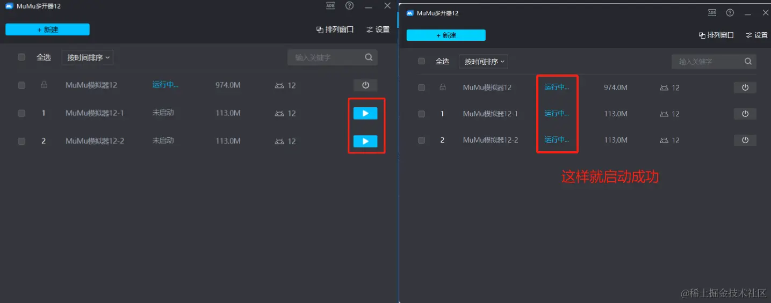Open 按时间排序 dropdown in left window

[x=88, y=57]
